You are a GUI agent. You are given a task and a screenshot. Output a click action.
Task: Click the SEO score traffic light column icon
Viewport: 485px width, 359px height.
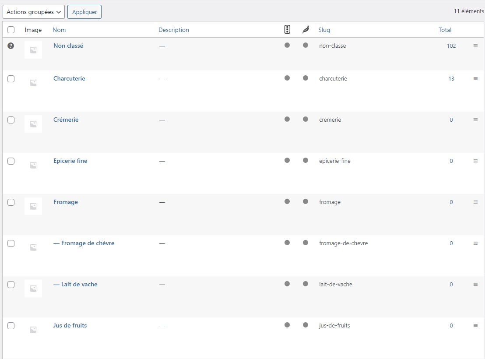(x=287, y=30)
